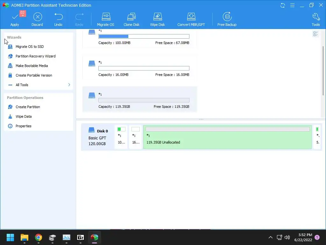The height and width of the screenshot is (245, 326).
Task: Expand the All Tools submenu arrow
Action: point(69,85)
